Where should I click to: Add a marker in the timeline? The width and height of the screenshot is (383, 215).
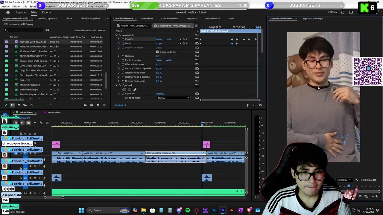(35, 123)
